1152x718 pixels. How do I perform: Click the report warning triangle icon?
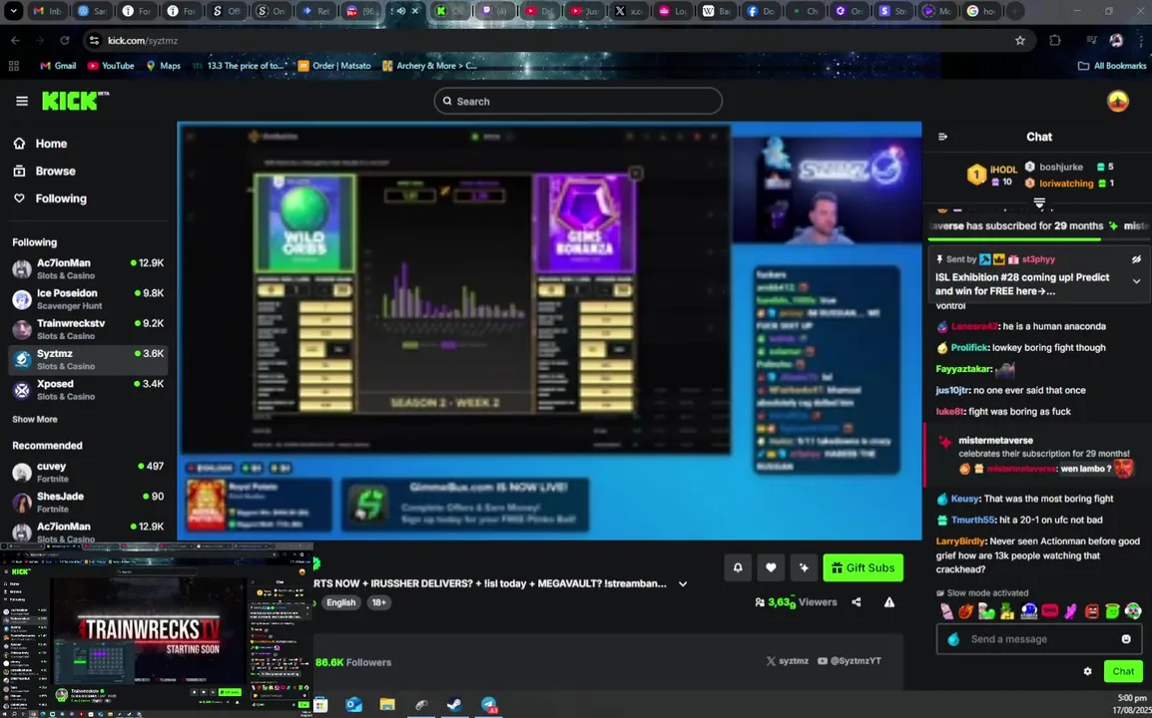[889, 602]
